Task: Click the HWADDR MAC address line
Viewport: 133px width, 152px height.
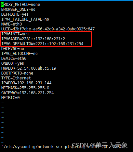Action: click(29, 68)
